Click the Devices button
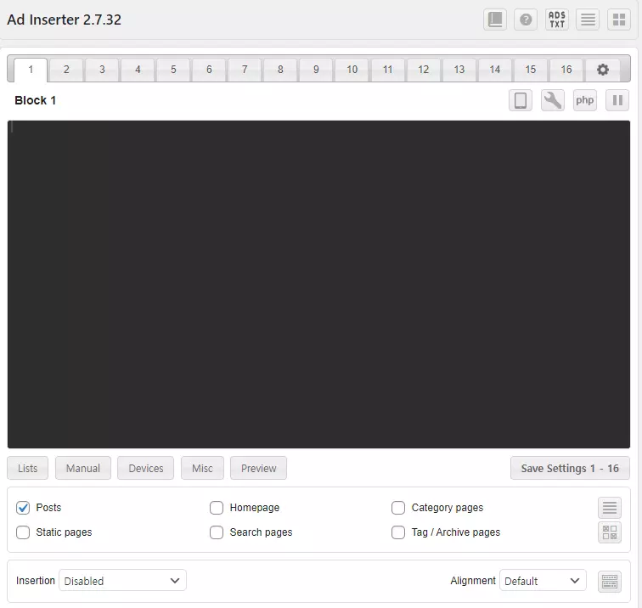Viewport: 642px width, 608px height. (x=146, y=468)
